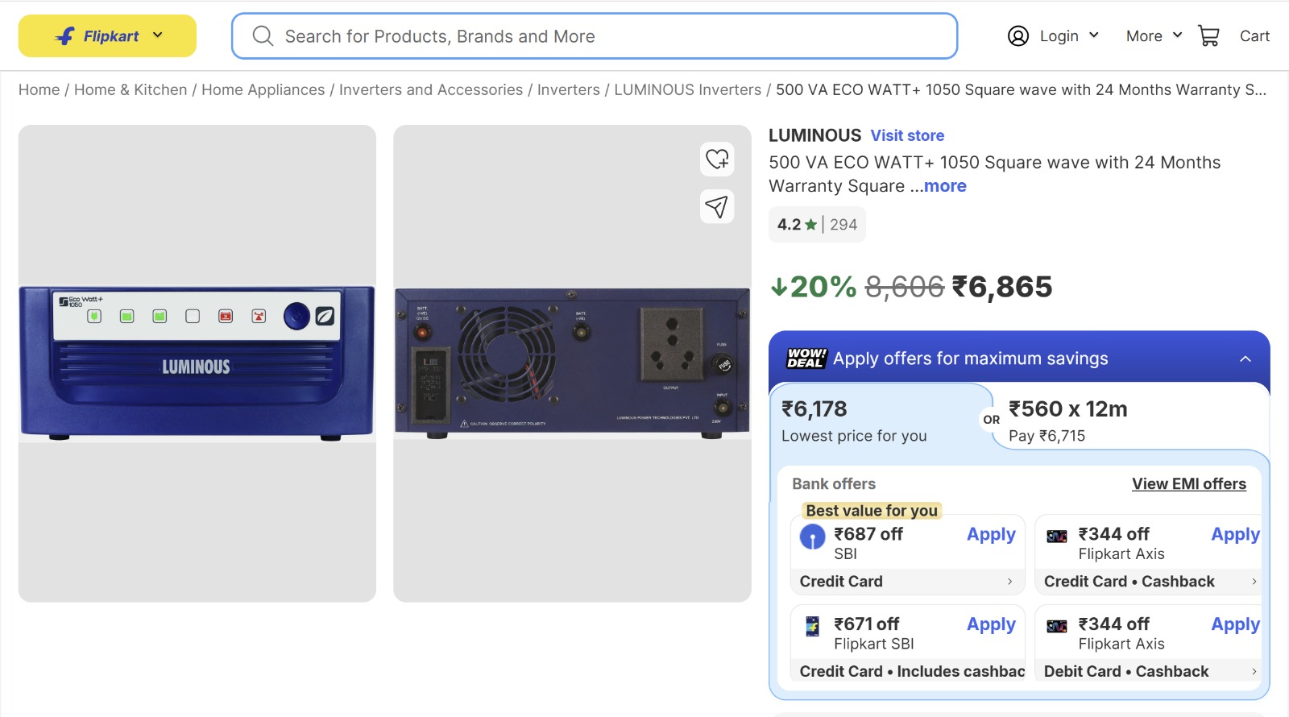Collapse the offers savings panel

tap(1245, 358)
